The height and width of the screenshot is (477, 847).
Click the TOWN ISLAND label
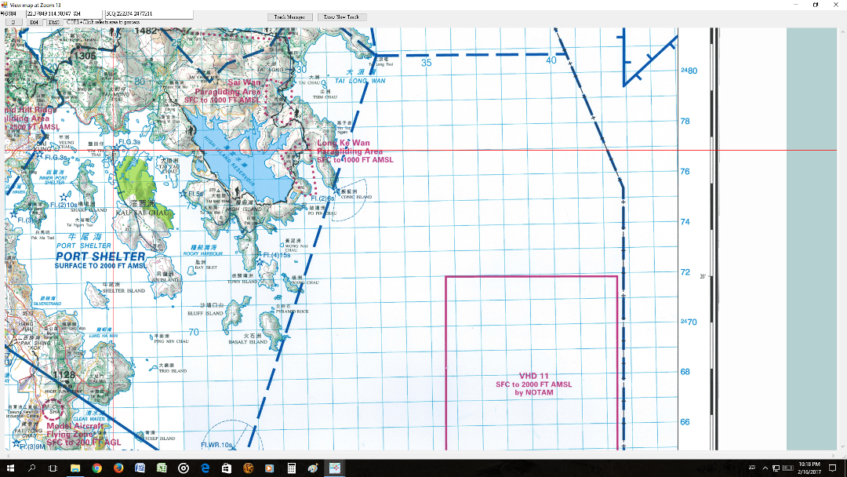coord(242,282)
